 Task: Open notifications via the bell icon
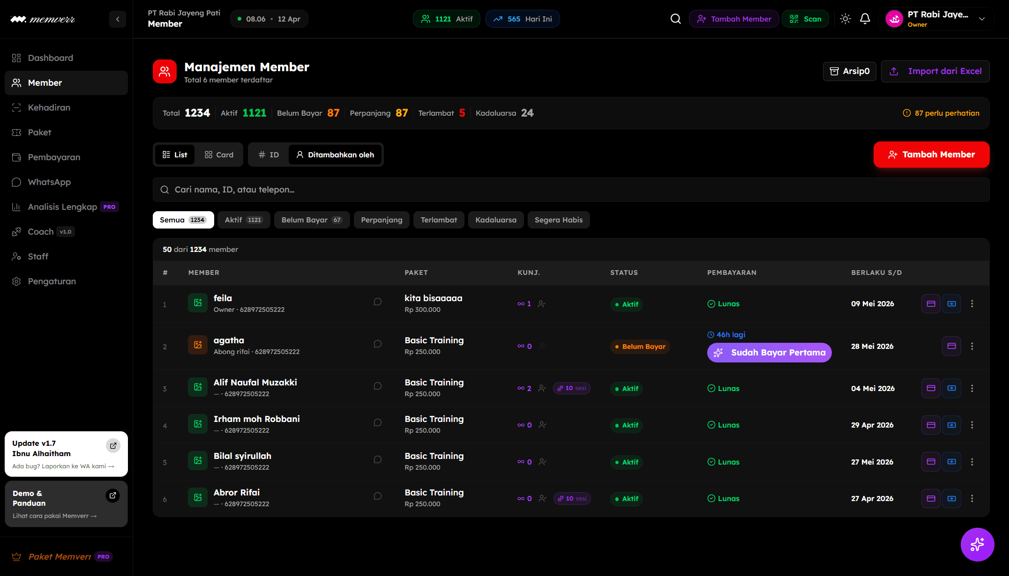tap(865, 19)
